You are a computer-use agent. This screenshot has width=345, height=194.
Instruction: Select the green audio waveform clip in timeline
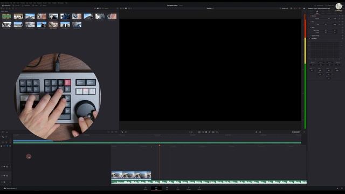(x=209, y=182)
